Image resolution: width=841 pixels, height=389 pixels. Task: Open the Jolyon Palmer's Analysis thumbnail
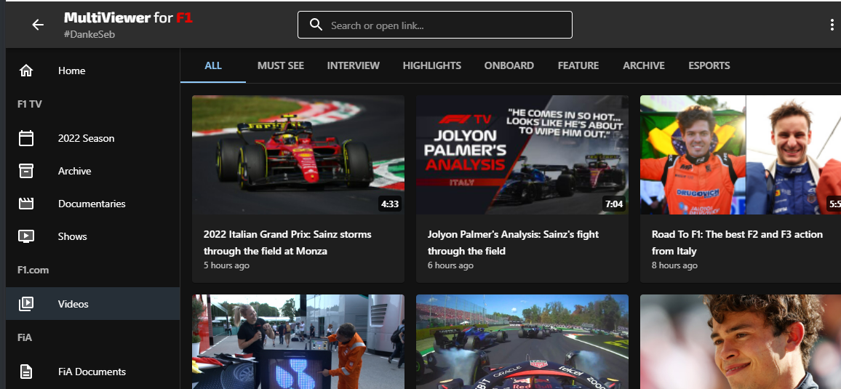pos(522,155)
